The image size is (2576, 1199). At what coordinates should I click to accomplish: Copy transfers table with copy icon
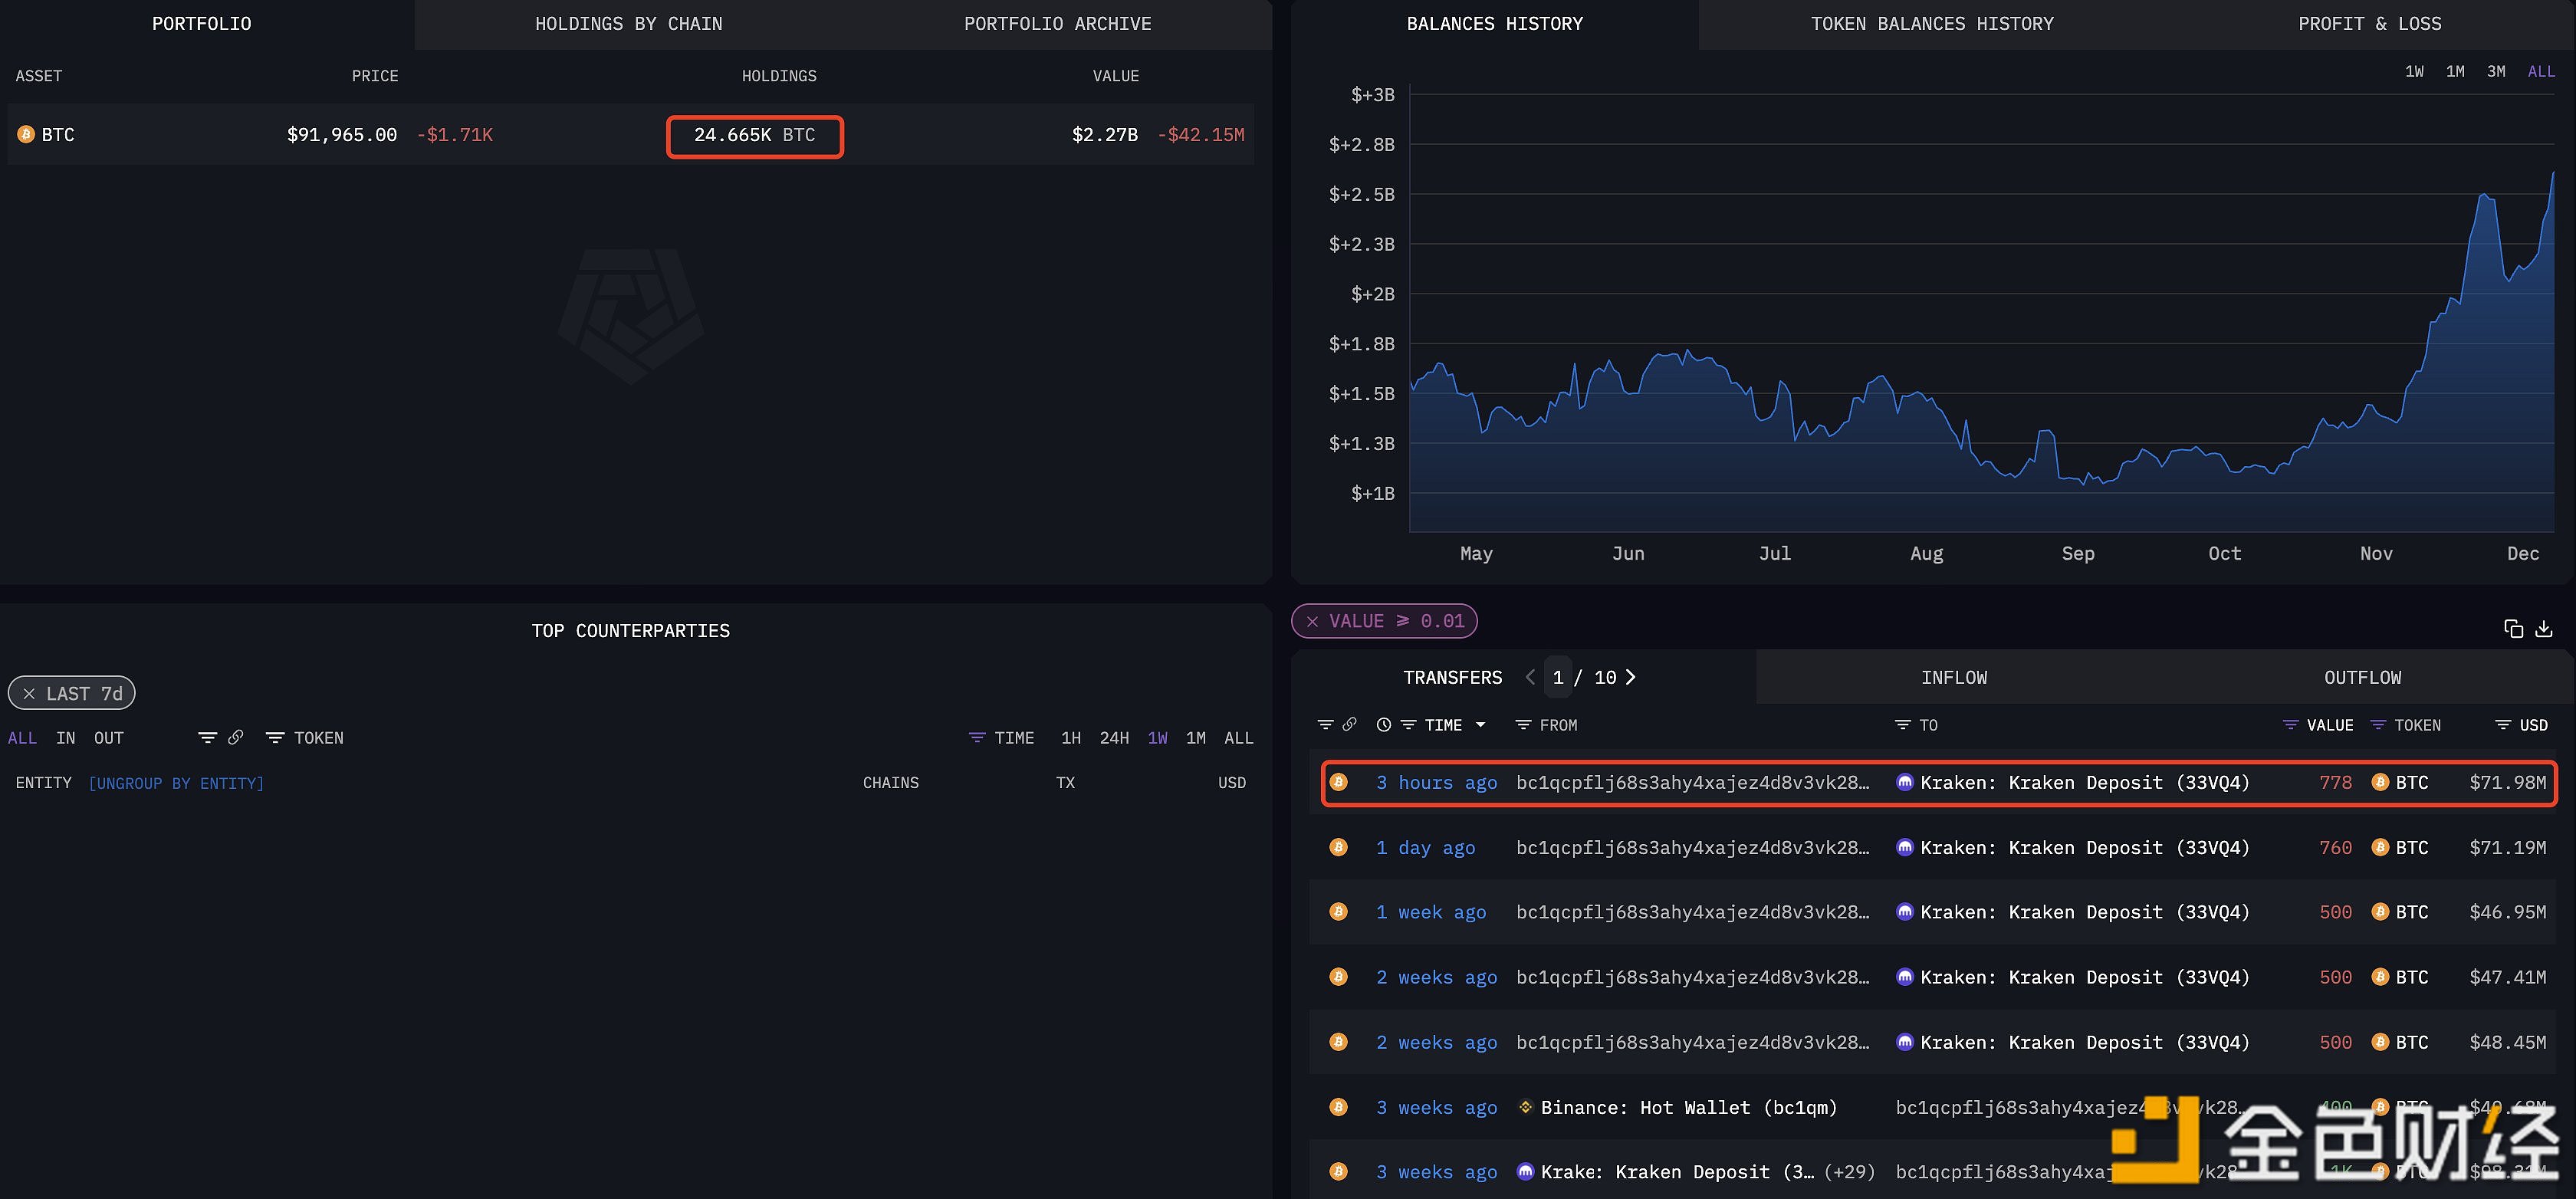tap(2513, 628)
